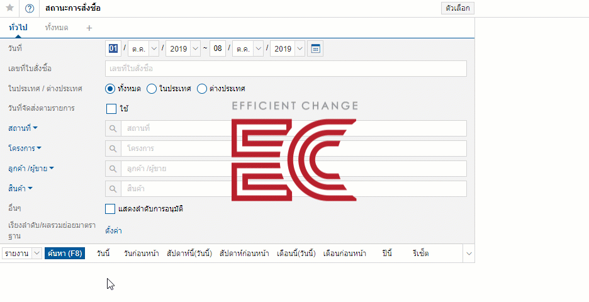The height and width of the screenshot is (302, 589).
Task: Check แสดงลำดับการอนุมัติ option
Action: click(x=110, y=209)
